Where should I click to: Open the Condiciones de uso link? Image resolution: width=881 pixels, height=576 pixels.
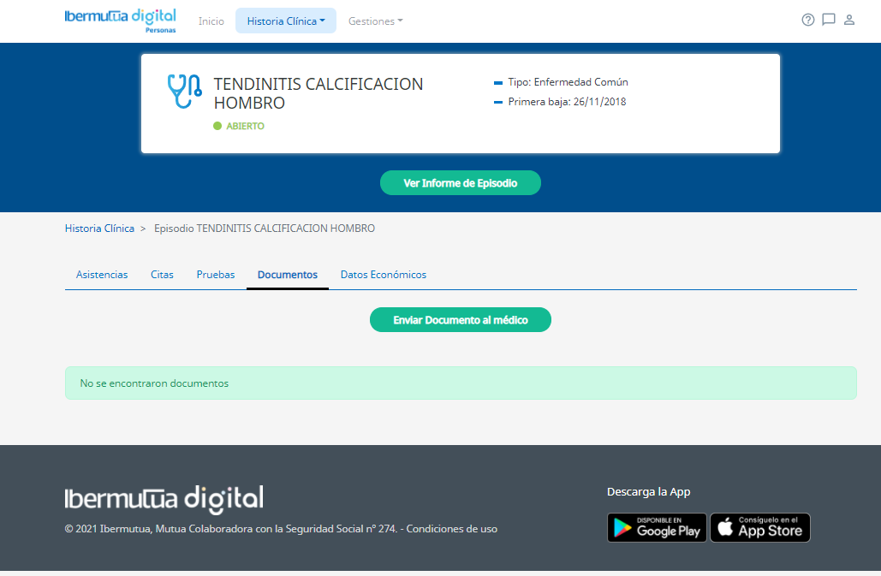click(451, 529)
